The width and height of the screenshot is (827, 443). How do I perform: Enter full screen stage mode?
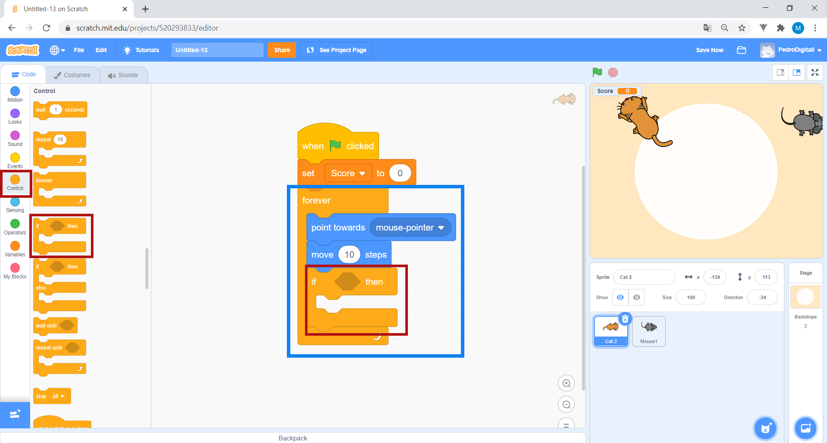pyautogui.click(x=815, y=72)
